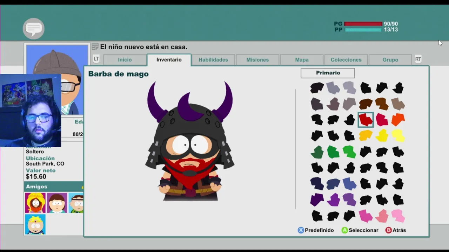Click the green A button icon

[x=345, y=230]
